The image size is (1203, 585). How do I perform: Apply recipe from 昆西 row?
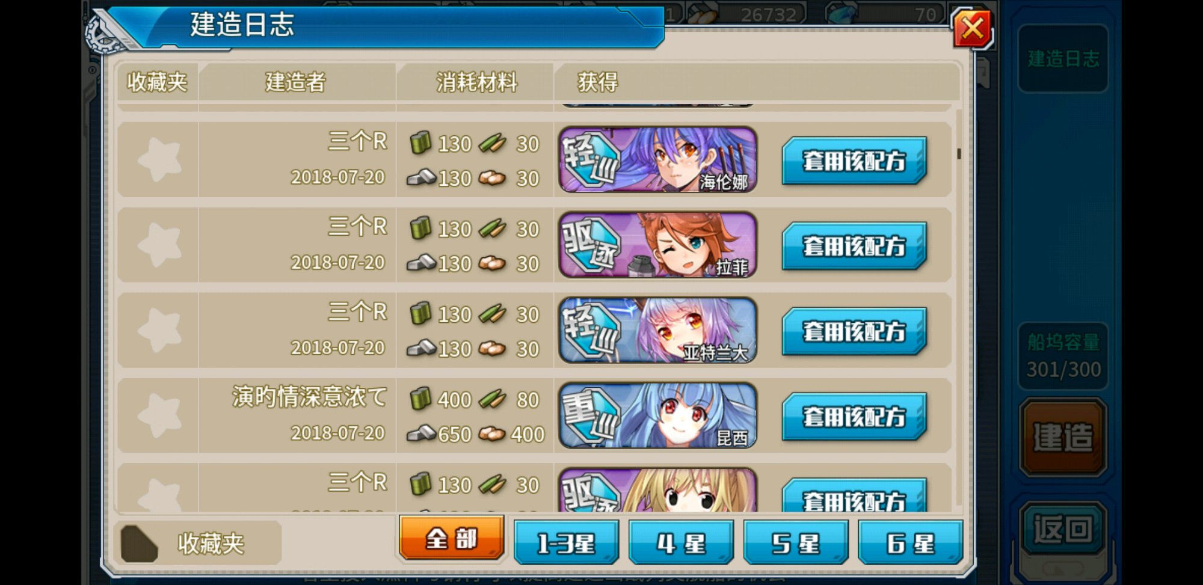click(x=854, y=417)
